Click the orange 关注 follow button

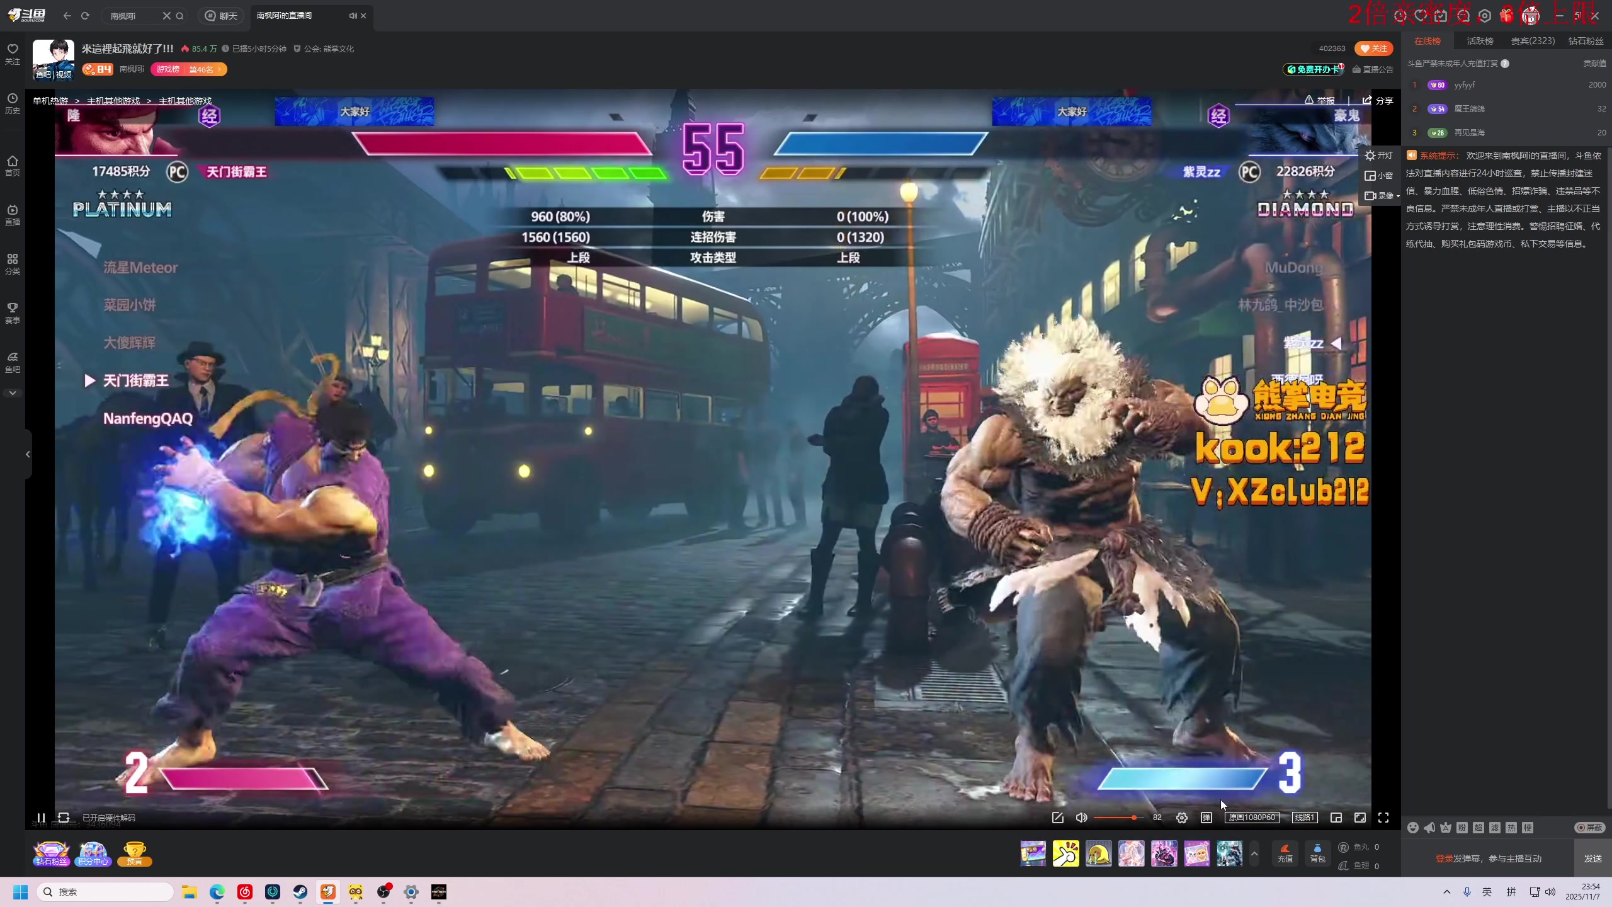[1373, 48]
